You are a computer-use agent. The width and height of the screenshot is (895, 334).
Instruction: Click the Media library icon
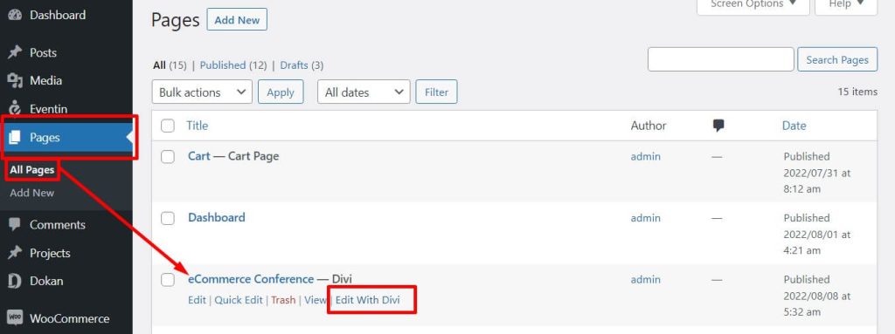click(x=15, y=81)
